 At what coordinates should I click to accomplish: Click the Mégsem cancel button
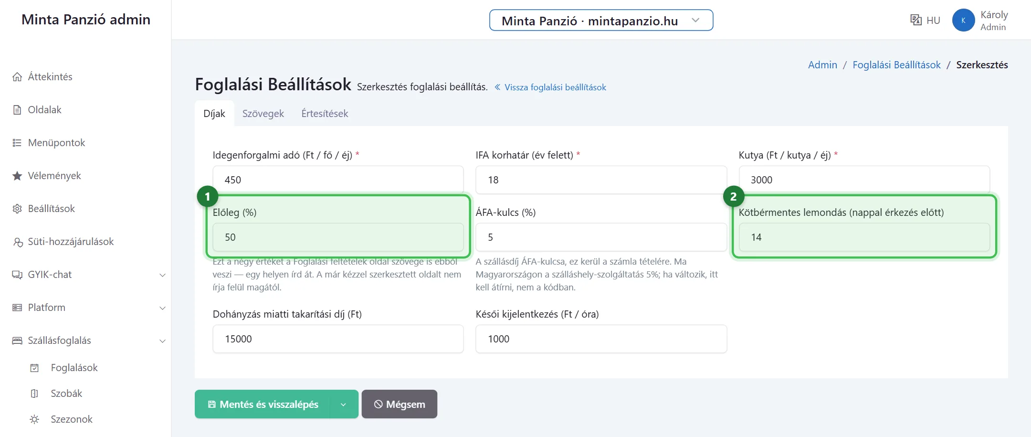[x=400, y=405]
